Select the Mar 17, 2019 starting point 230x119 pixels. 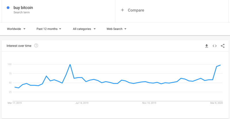pyautogui.click(x=15, y=87)
